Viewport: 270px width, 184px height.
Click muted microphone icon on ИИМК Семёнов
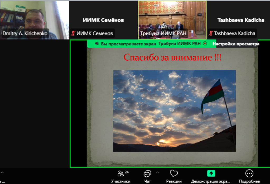pos(73,33)
